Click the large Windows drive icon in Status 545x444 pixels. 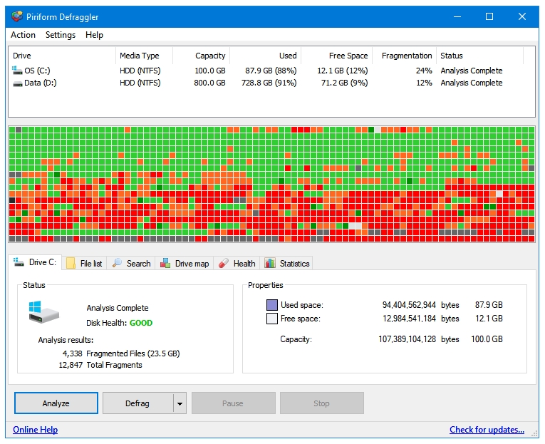click(x=43, y=312)
